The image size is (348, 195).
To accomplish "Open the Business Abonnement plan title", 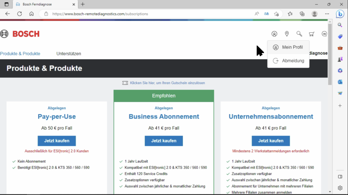I will (x=164, y=116).
